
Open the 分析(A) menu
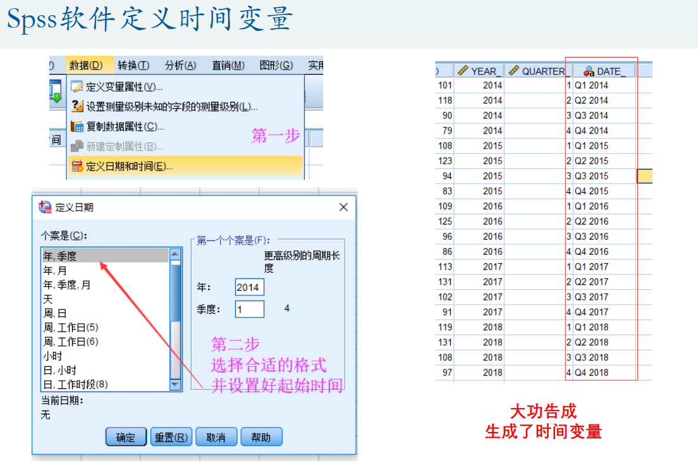(x=181, y=65)
